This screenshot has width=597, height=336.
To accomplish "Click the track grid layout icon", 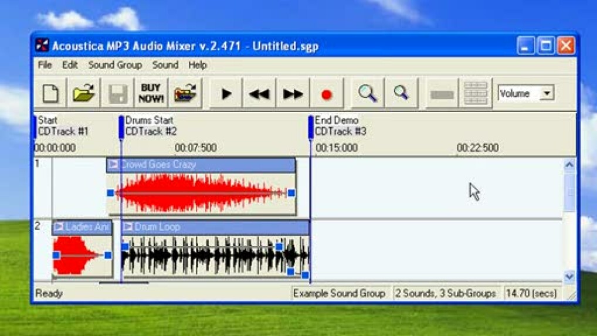I will tap(476, 94).
